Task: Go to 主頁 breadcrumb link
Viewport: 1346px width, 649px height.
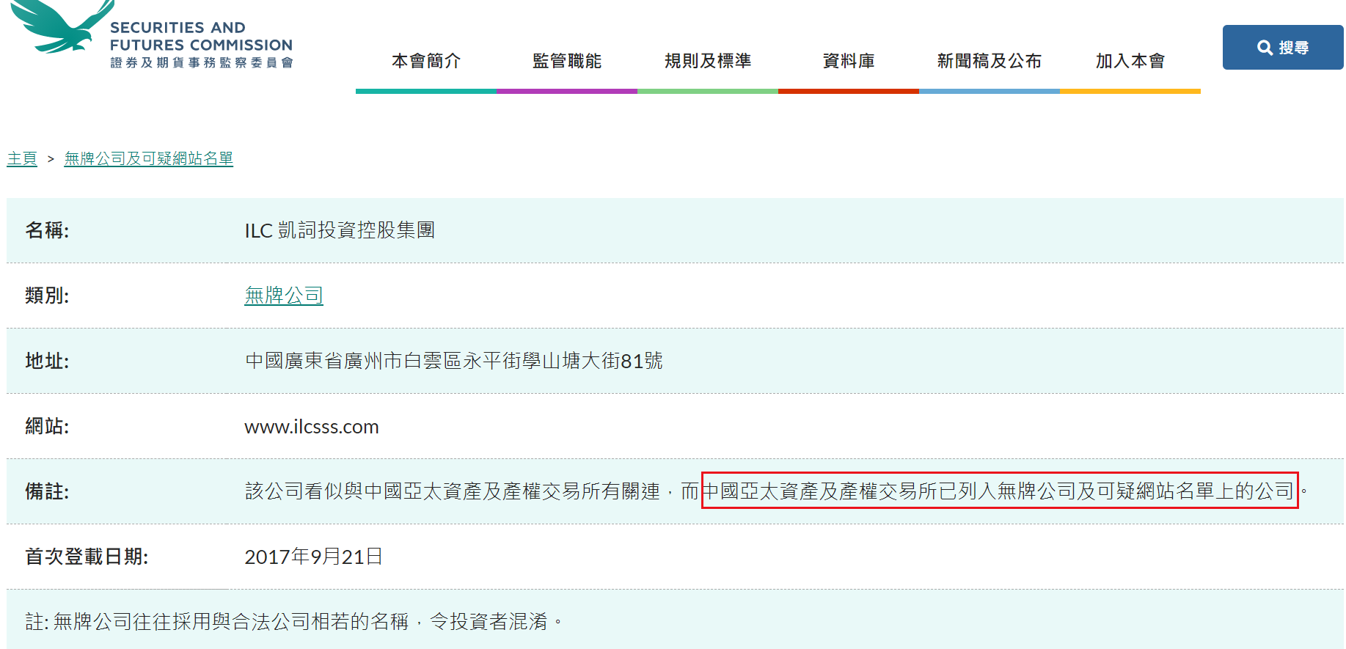Action: point(22,158)
